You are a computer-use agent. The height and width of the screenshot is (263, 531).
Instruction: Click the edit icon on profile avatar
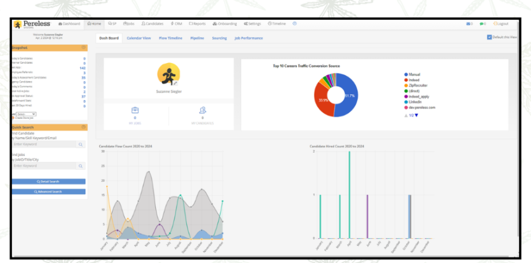175,82
